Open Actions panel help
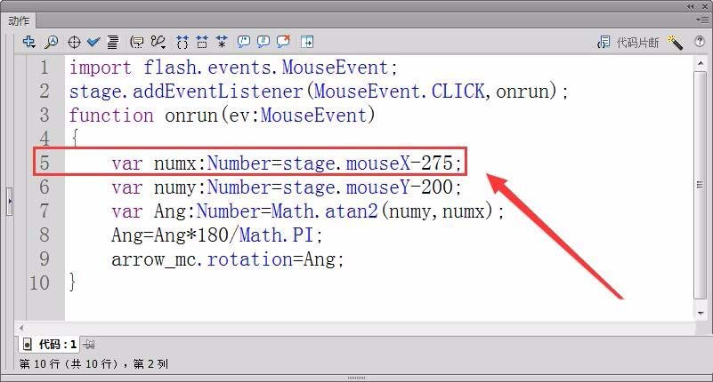 pos(700,42)
